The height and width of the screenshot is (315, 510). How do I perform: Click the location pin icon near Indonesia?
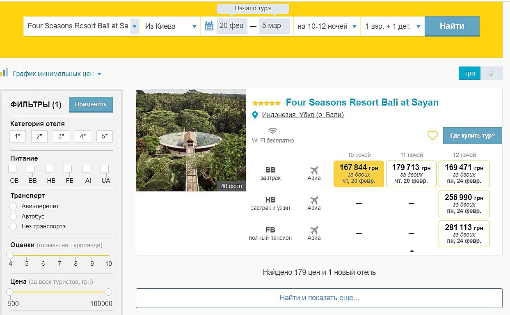[x=255, y=115]
